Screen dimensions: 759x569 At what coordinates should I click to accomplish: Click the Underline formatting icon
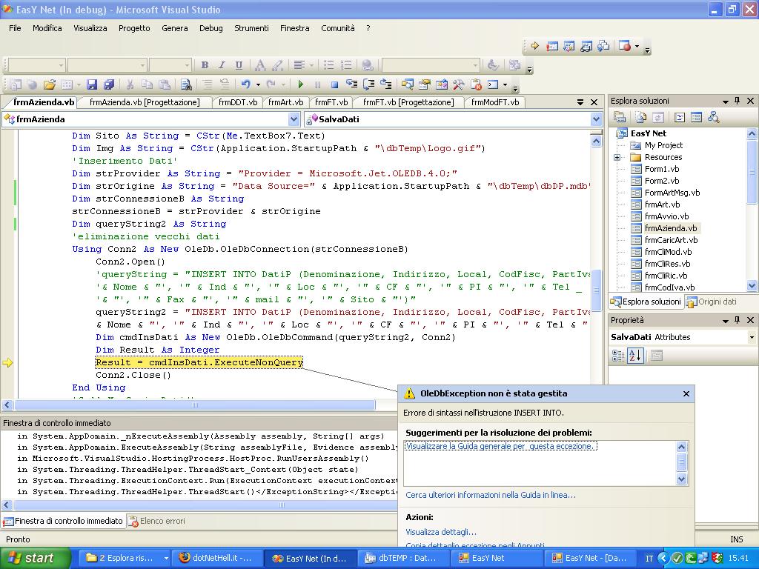coord(239,65)
